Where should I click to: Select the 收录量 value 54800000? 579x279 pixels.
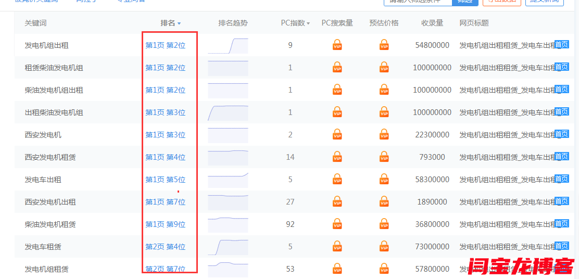tap(432, 45)
